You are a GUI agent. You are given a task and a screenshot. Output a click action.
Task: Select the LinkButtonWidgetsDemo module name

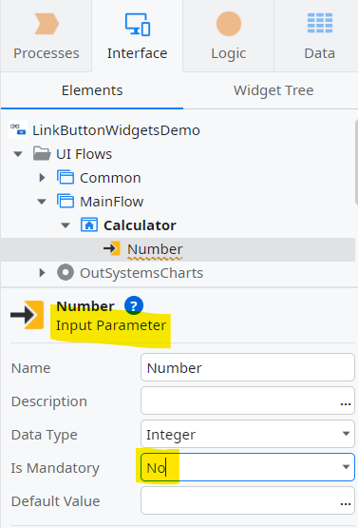tap(116, 130)
